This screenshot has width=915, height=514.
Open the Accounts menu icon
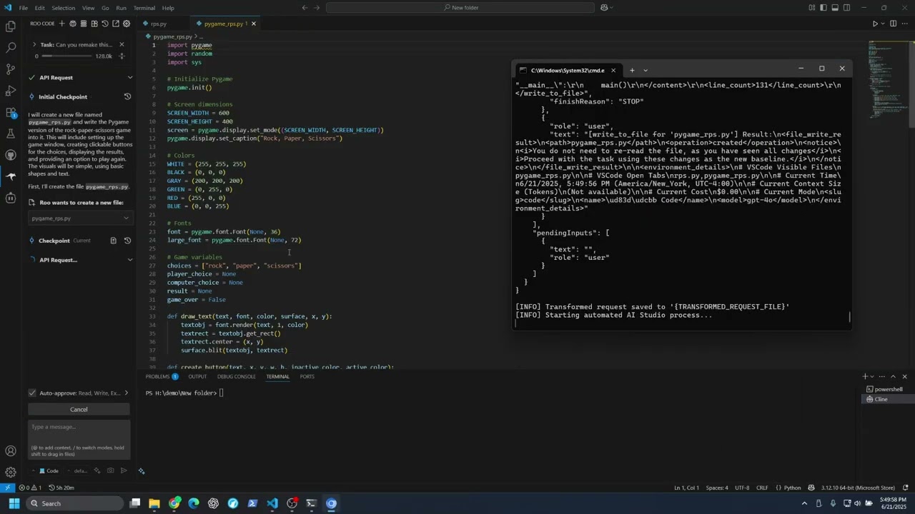tap(11, 451)
